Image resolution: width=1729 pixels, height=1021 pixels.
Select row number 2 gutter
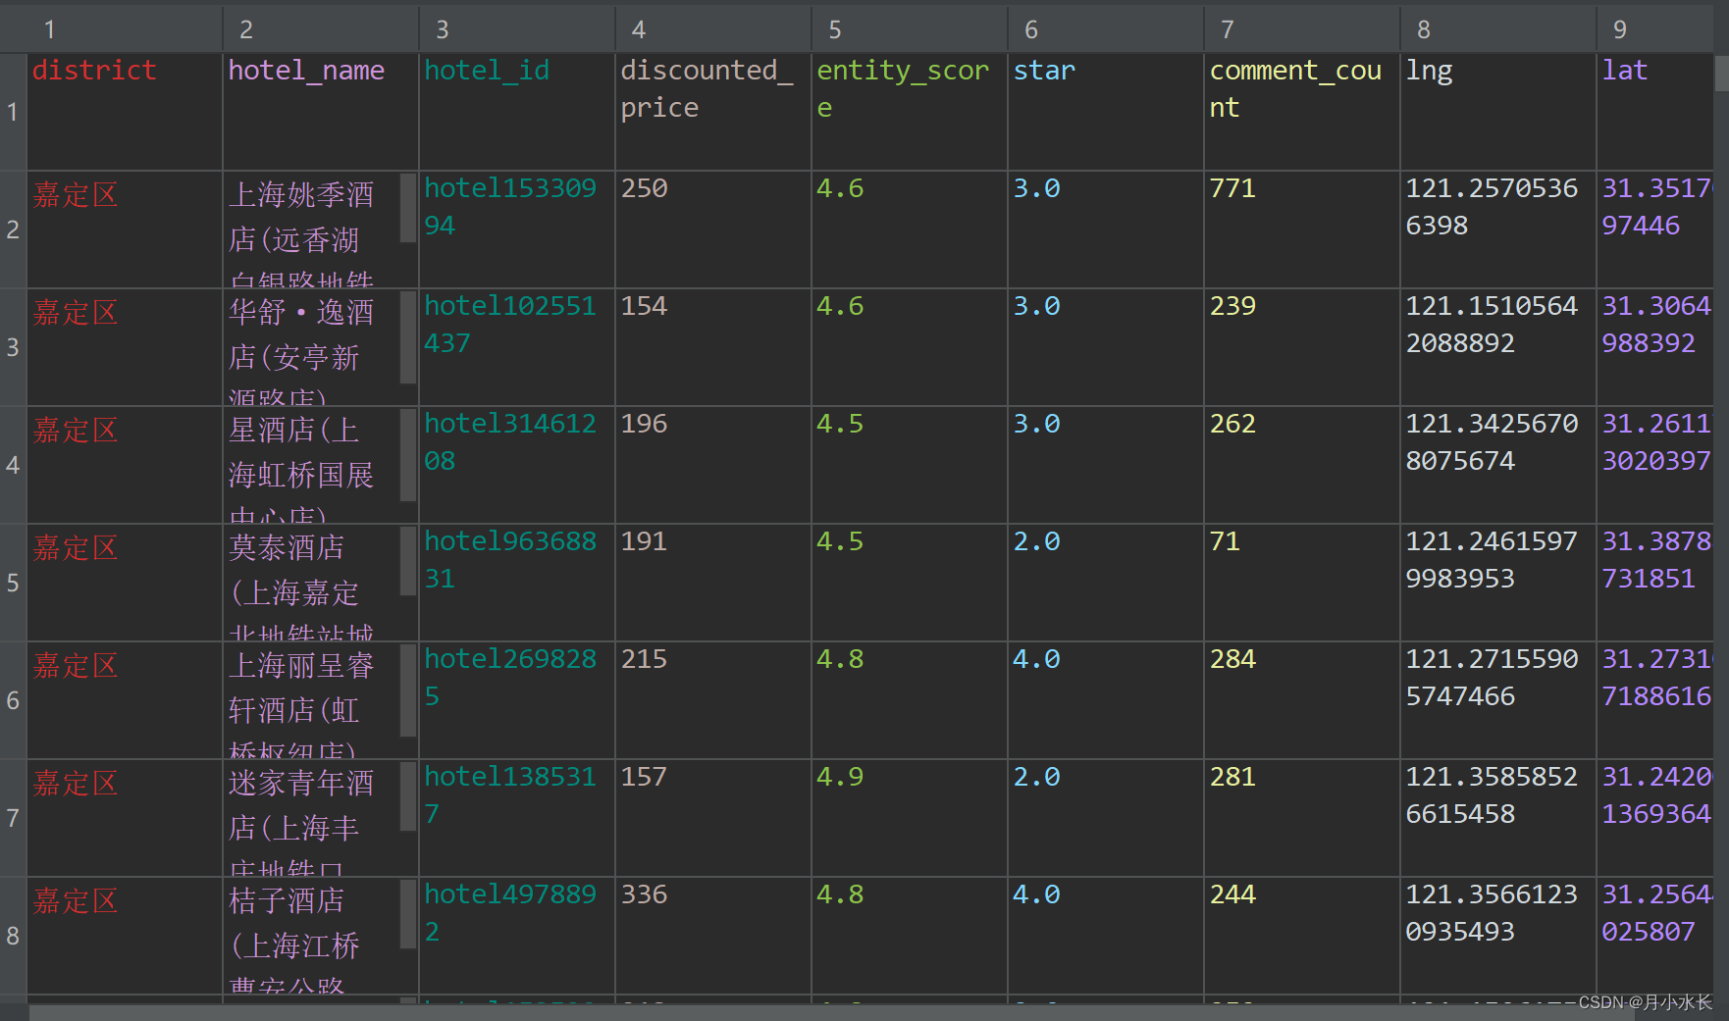point(13,230)
